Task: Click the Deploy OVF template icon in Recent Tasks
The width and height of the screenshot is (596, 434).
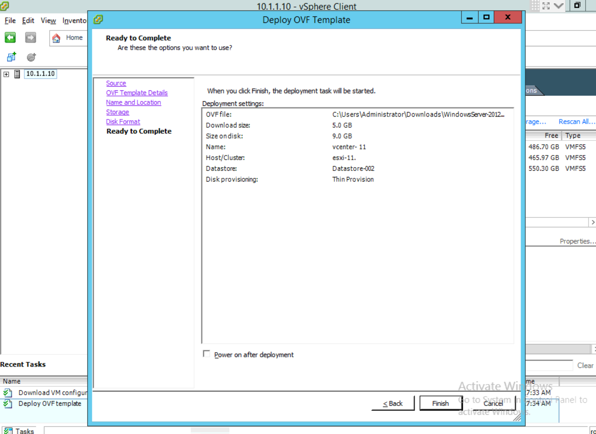Action: coord(8,403)
